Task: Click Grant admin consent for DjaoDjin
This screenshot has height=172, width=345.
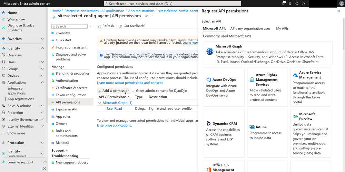Action: [159, 91]
